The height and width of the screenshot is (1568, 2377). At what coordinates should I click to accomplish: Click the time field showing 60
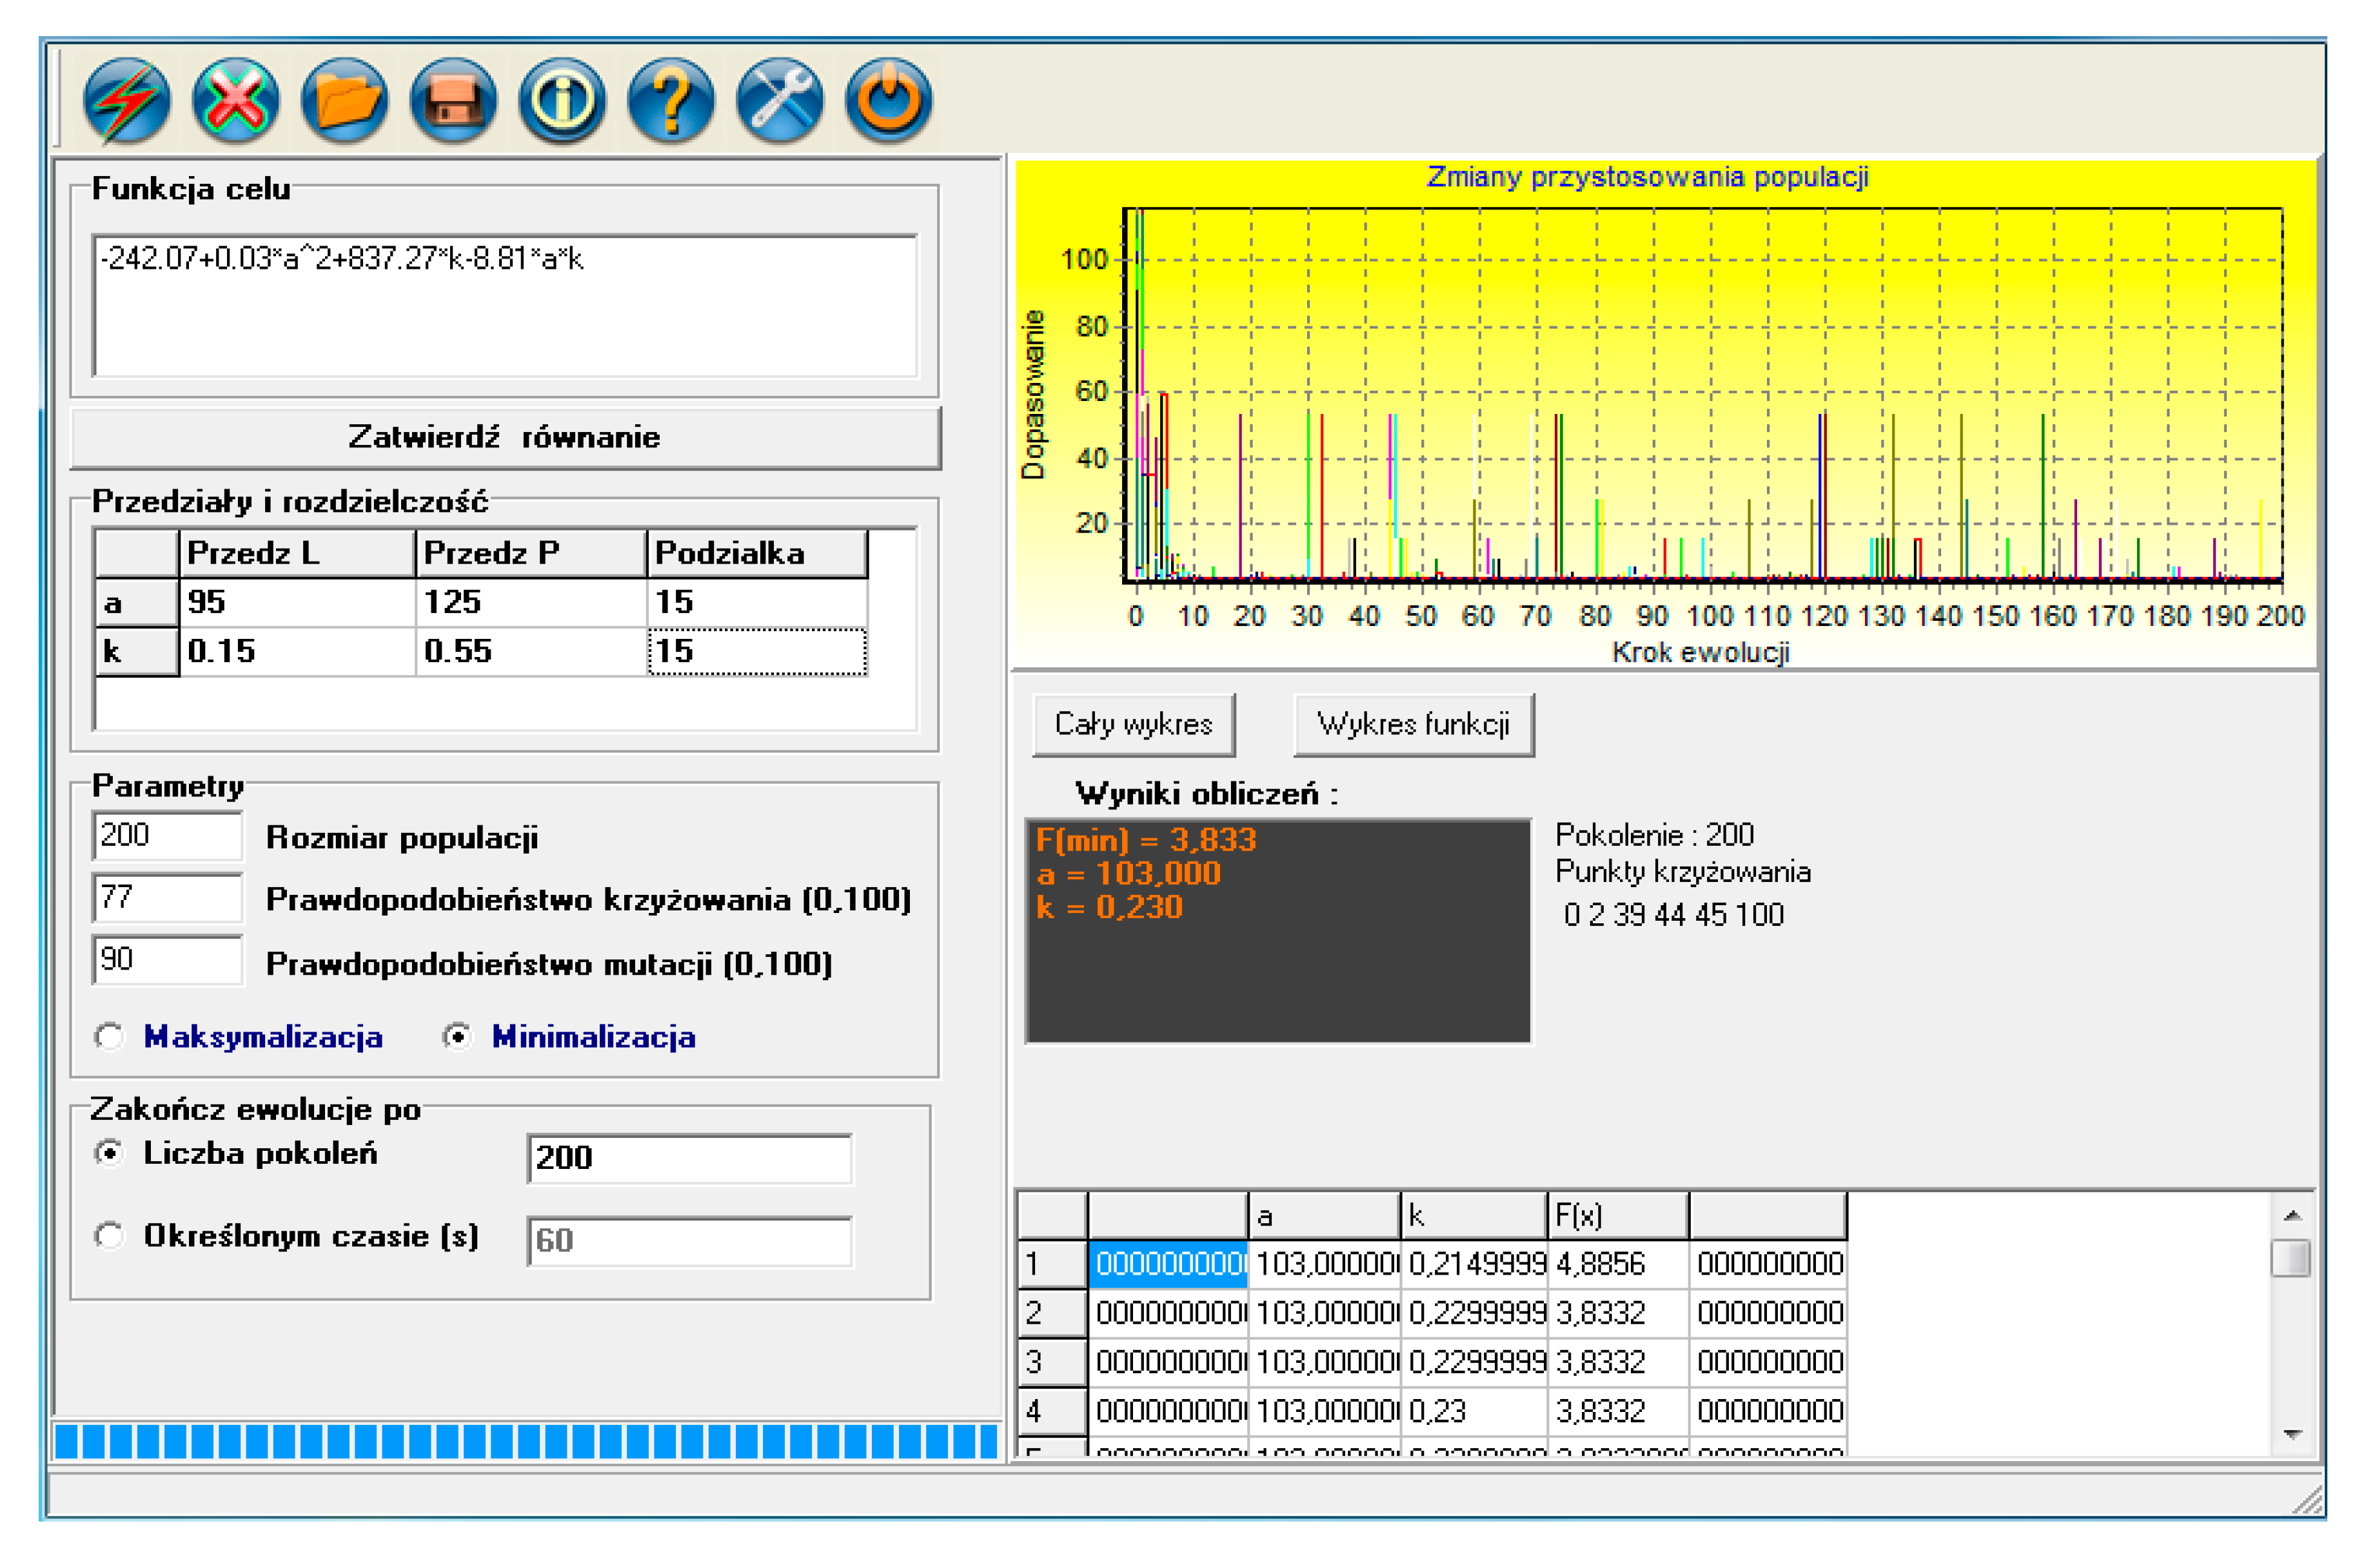click(690, 1242)
